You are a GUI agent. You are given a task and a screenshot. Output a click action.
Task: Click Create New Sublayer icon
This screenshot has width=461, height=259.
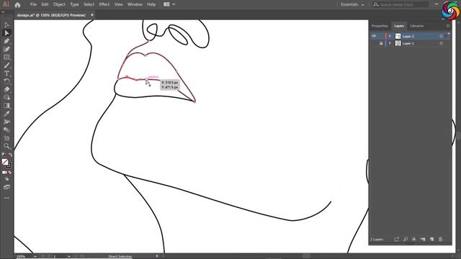click(x=423, y=240)
